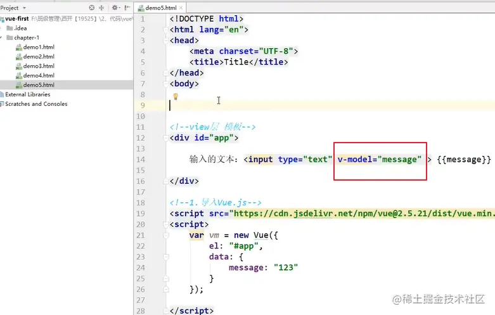Click the Vue.js import comment on line 18
The width and height of the screenshot is (495, 315).
click(215, 203)
